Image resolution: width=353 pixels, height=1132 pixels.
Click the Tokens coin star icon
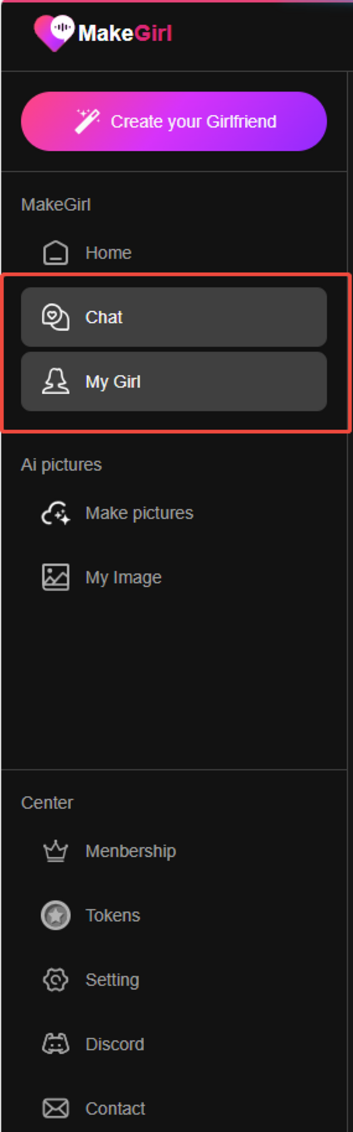click(x=56, y=915)
